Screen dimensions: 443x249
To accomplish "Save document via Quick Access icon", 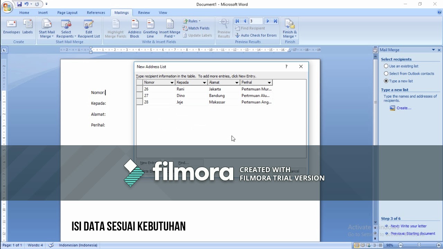I will [19, 4].
